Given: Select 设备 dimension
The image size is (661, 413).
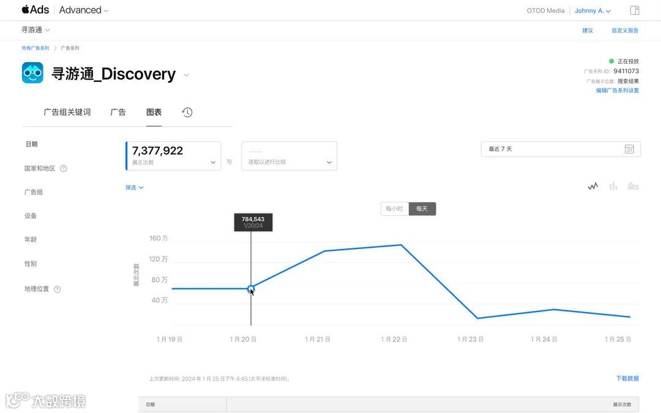Looking at the screenshot, I should pyautogui.click(x=31, y=216).
